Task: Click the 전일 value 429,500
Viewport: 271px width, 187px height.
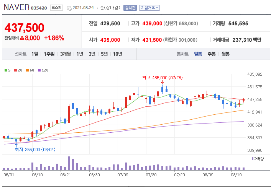Action: (x=110, y=23)
